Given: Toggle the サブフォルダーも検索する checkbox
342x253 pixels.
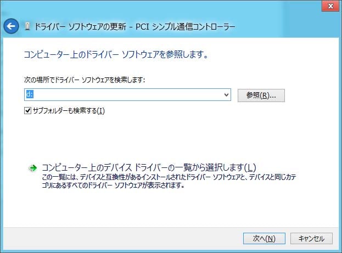Looking at the screenshot, I should click(x=27, y=110).
